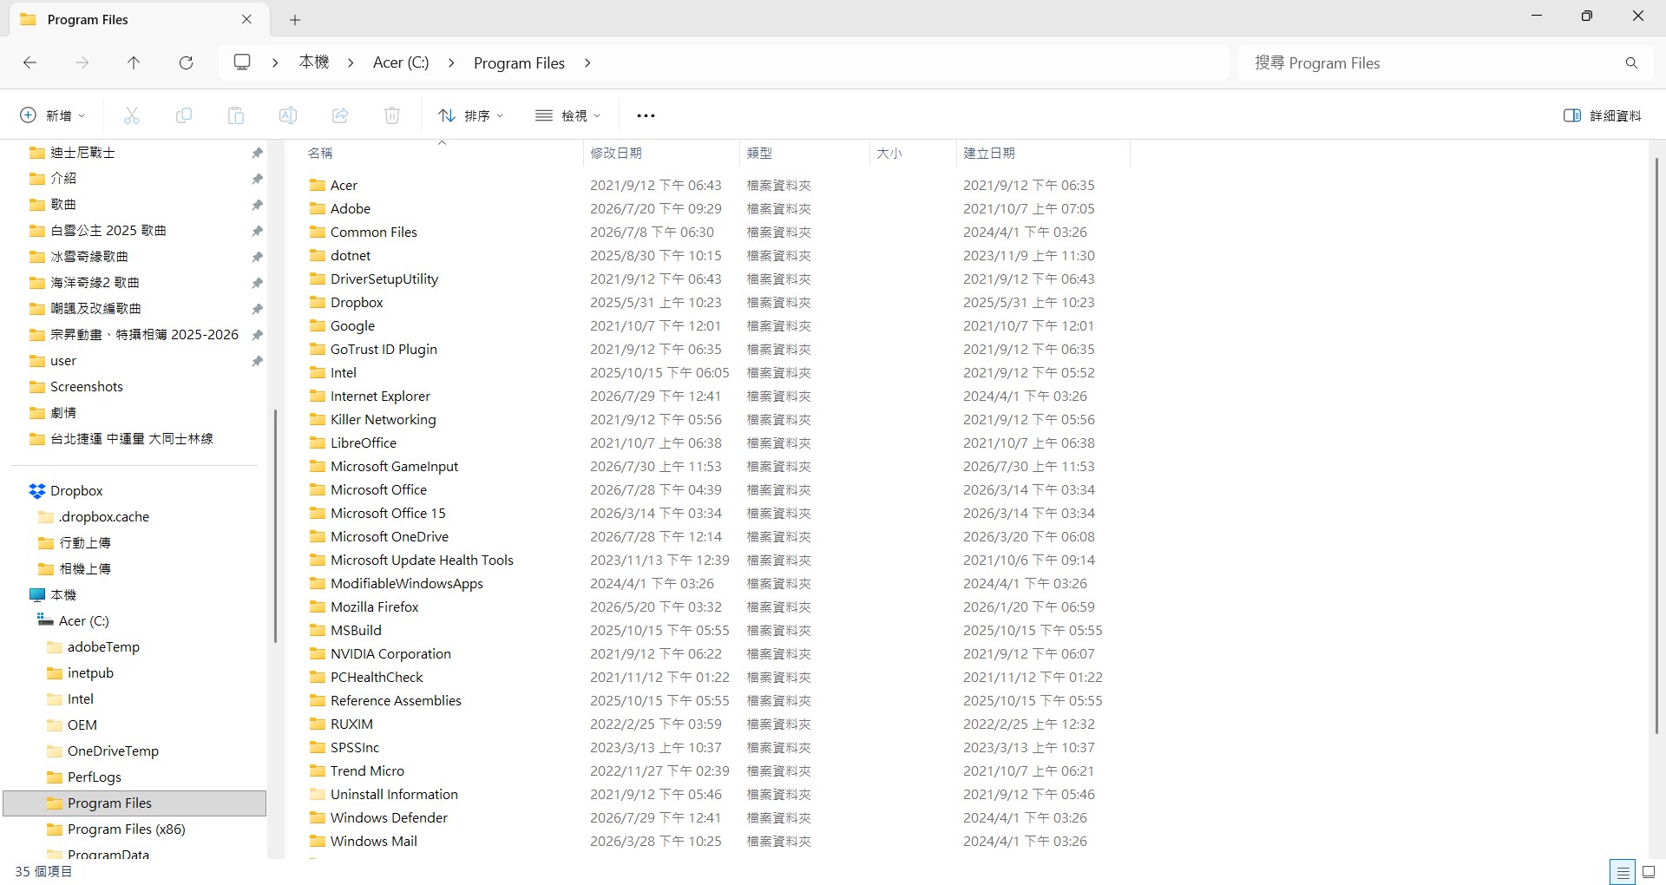
Task: Click the file list vertical scrollbar
Action: pos(1656,446)
